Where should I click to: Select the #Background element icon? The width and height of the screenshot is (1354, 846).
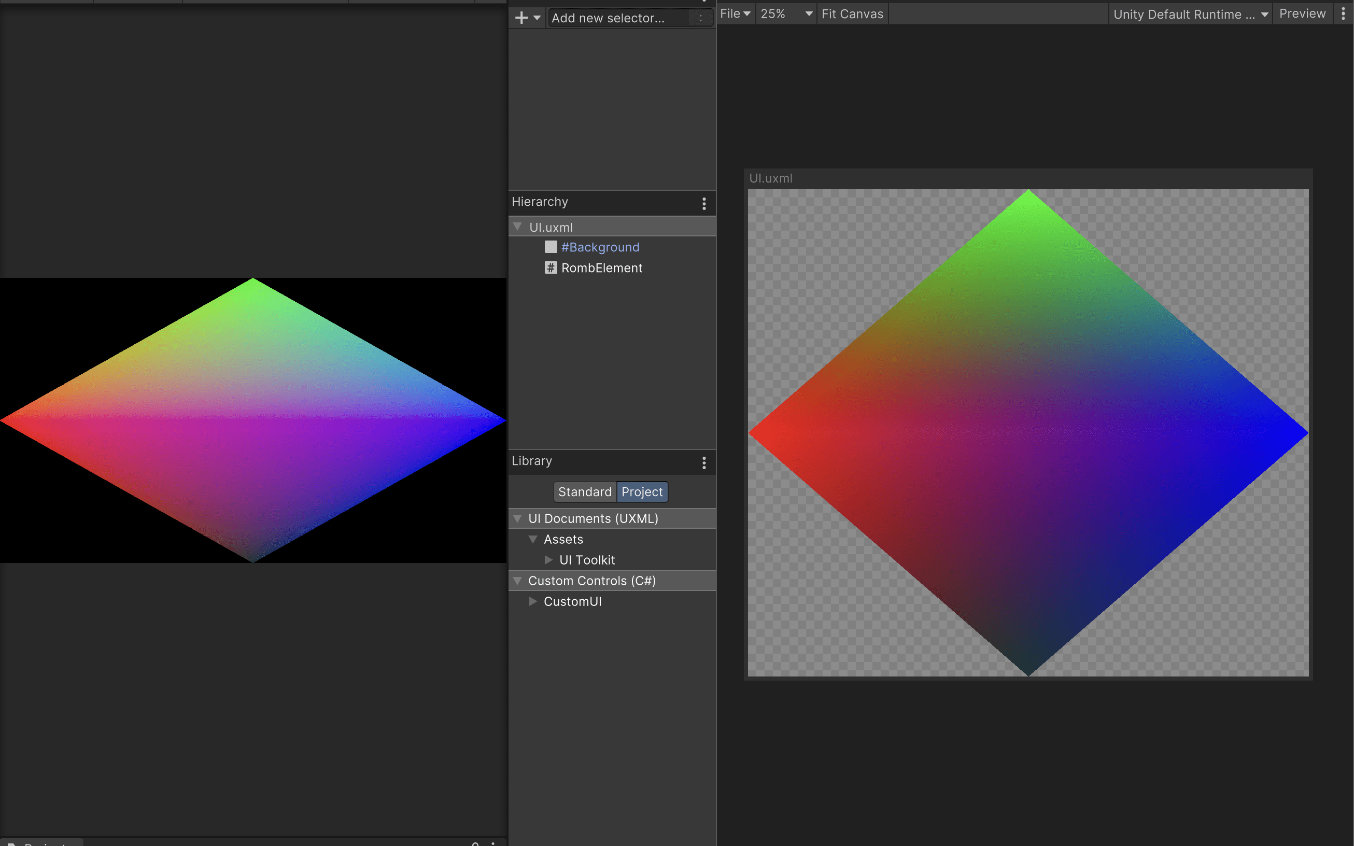click(x=551, y=247)
